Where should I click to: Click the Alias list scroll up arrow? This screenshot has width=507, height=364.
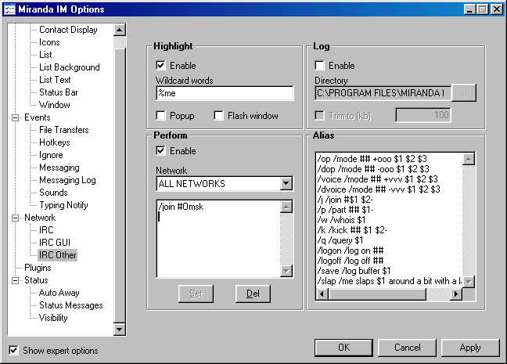point(469,159)
